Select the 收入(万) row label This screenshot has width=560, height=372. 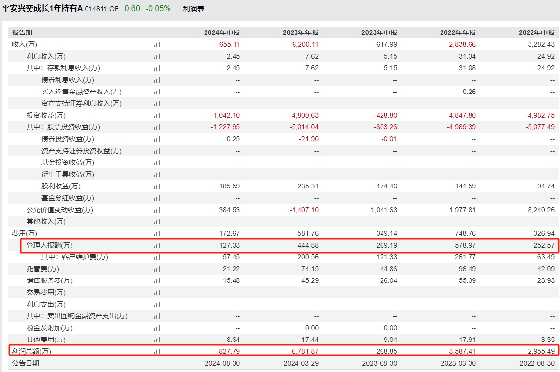[25, 44]
